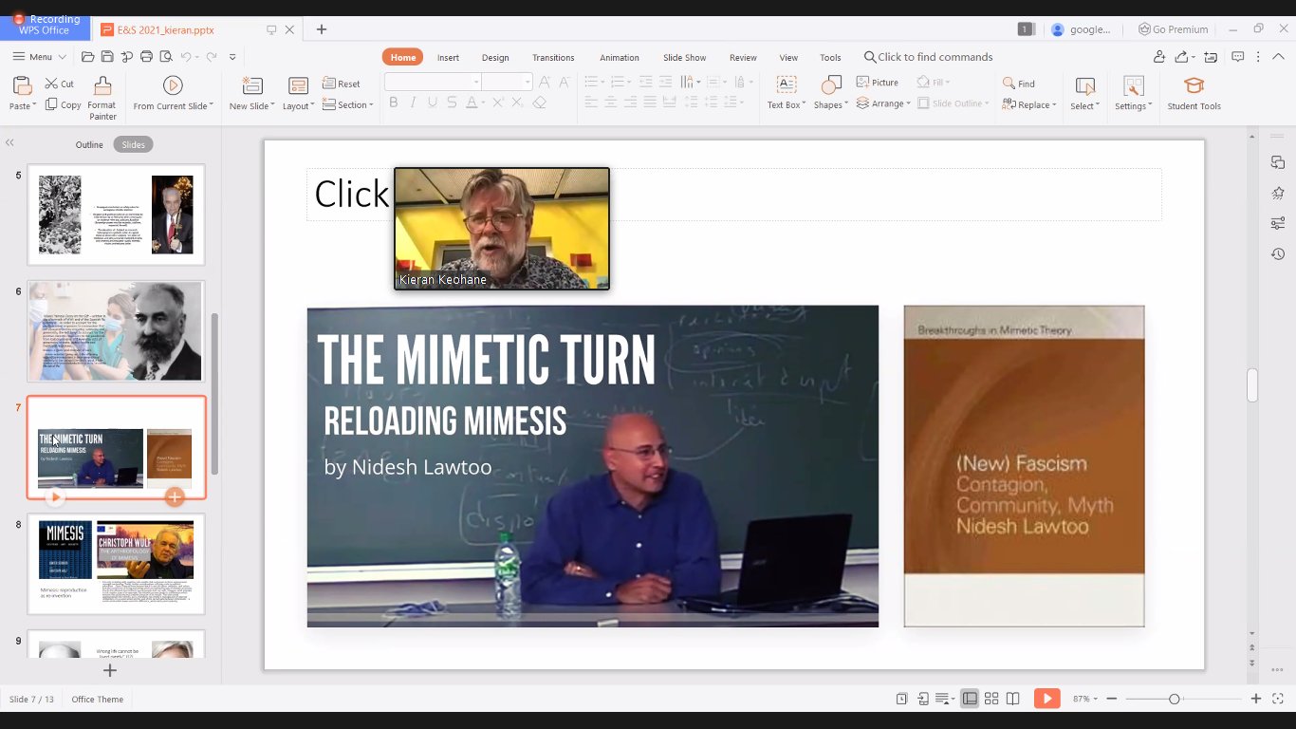Toggle the Slides panel tab

134,144
